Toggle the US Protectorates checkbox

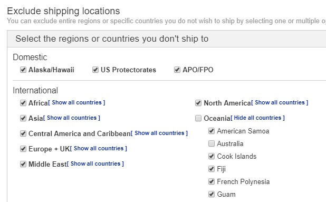95,70
